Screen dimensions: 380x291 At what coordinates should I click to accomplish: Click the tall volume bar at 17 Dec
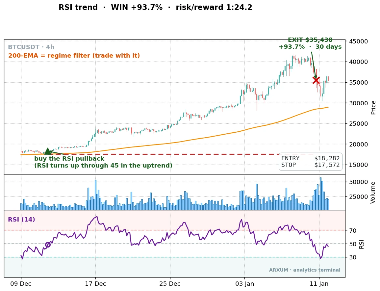[x=95, y=195]
